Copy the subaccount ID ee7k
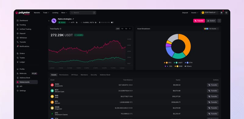 coord(77,22)
